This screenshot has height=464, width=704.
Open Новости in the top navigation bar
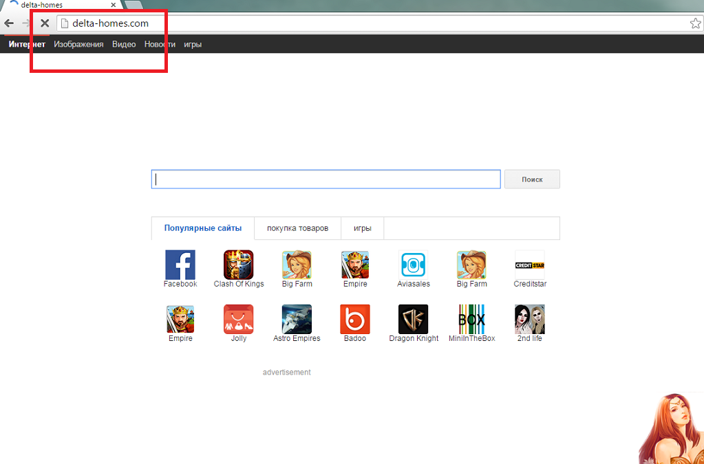point(160,44)
